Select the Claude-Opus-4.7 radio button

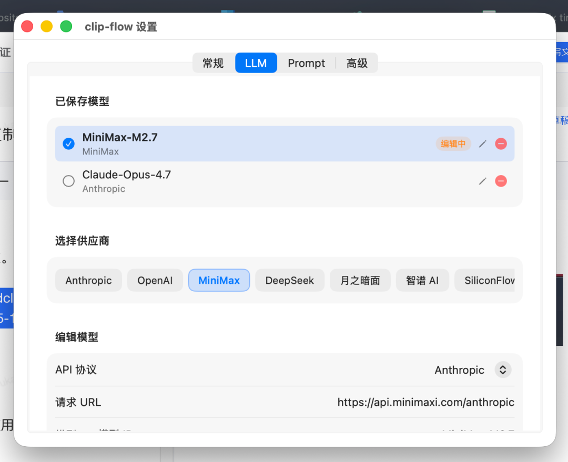tap(68, 181)
